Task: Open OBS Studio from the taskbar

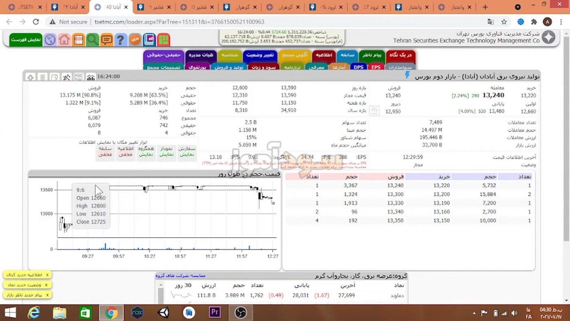Action: click(x=241, y=312)
